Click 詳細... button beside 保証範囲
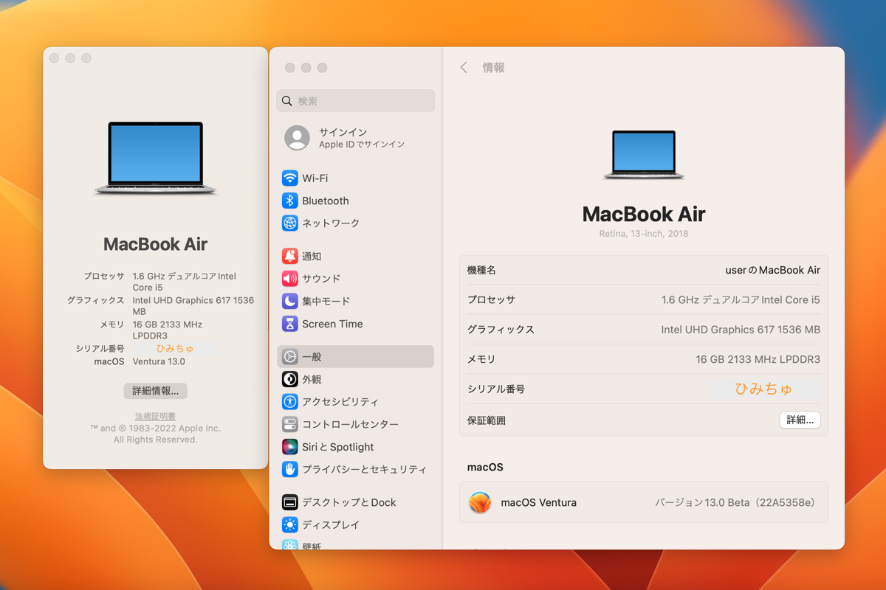This screenshot has height=590, width=886. tap(800, 420)
